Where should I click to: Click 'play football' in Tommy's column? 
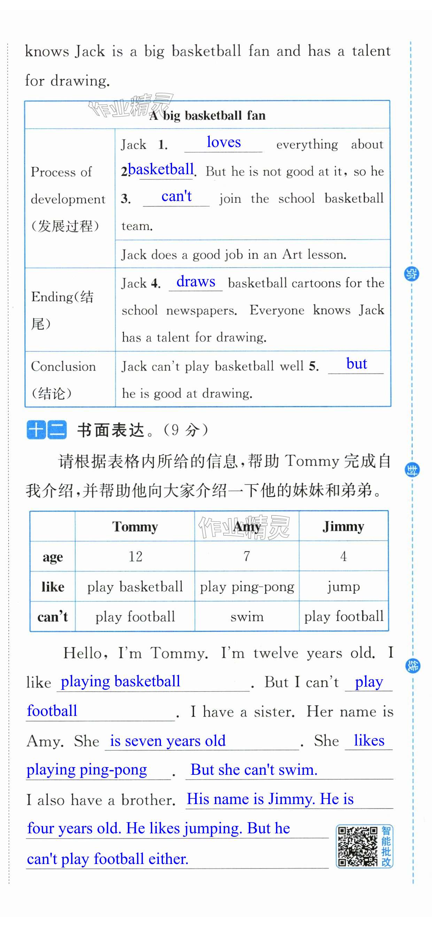point(135,617)
